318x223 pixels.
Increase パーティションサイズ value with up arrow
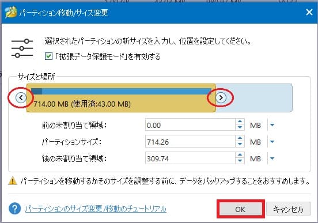click(240, 138)
